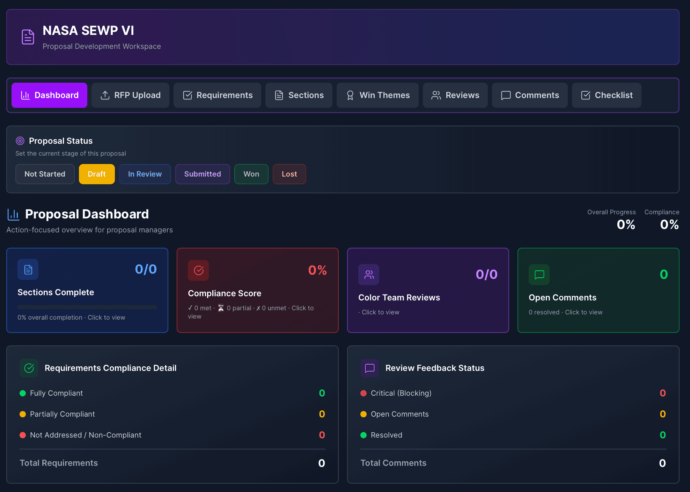Click the Checklist checkmark icon
This screenshot has height=492, width=690.
(x=585, y=95)
